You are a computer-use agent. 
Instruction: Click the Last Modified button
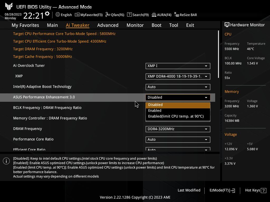tap(189, 190)
